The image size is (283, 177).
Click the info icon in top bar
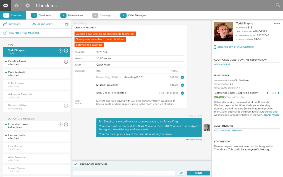click(17, 5)
